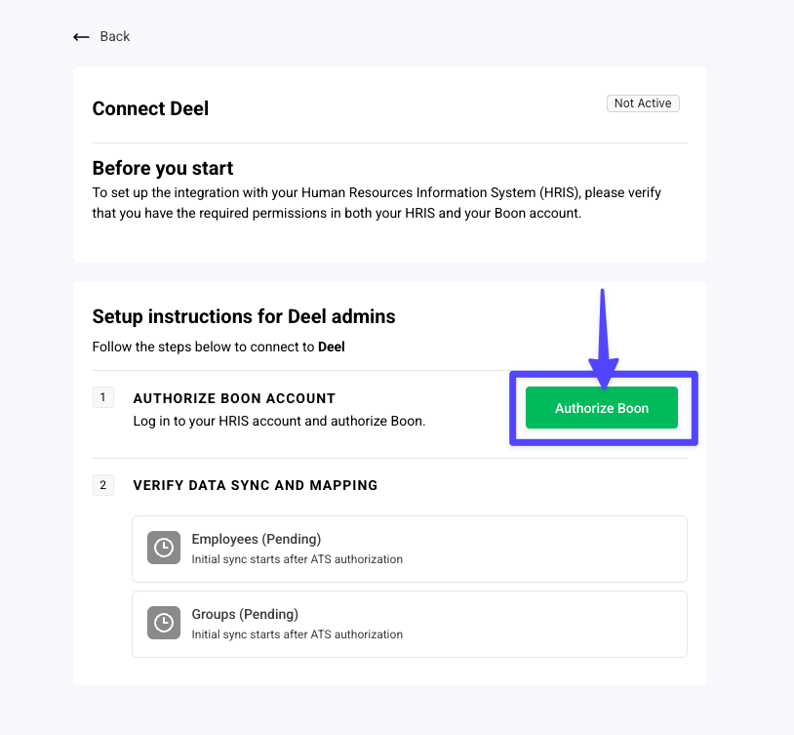Image resolution: width=794 pixels, height=735 pixels.
Task: Open the Groups (Pending) sync row
Action: point(410,624)
